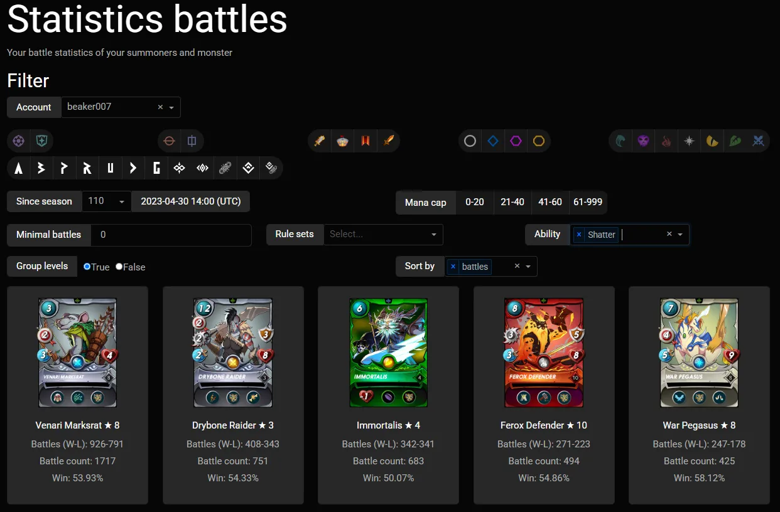780x512 pixels.
Task: Select the last edition icon in editions row
Action: (x=271, y=168)
